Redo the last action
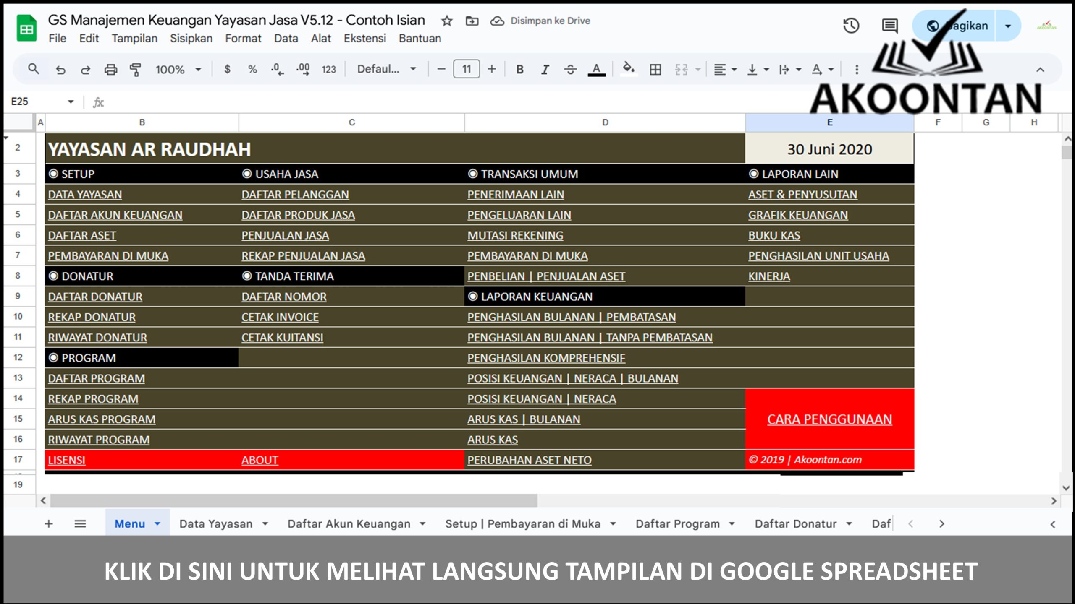 pos(85,69)
